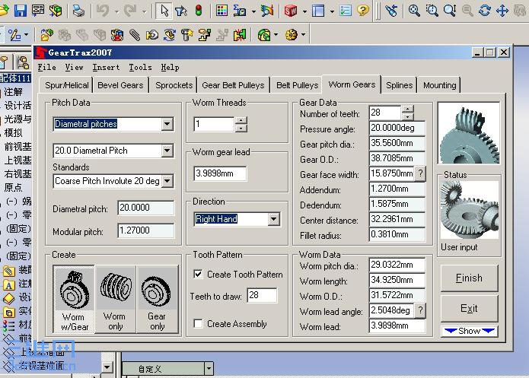Click the orange gear icon in second toolbar
Image resolution: width=529 pixels, height=378 pixels.
coord(292,34)
